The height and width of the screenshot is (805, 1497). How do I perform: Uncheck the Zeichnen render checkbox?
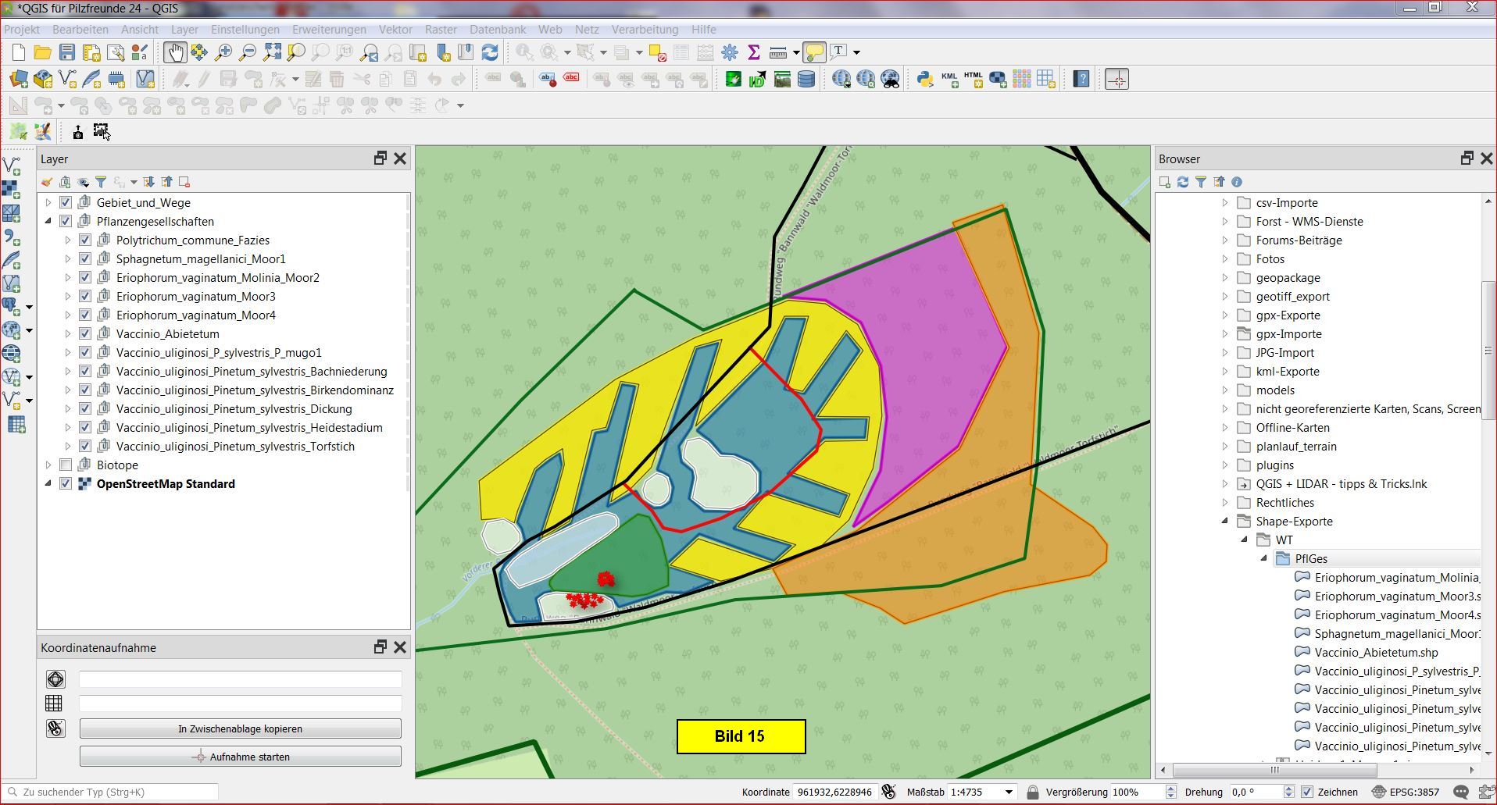pos(1307,792)
